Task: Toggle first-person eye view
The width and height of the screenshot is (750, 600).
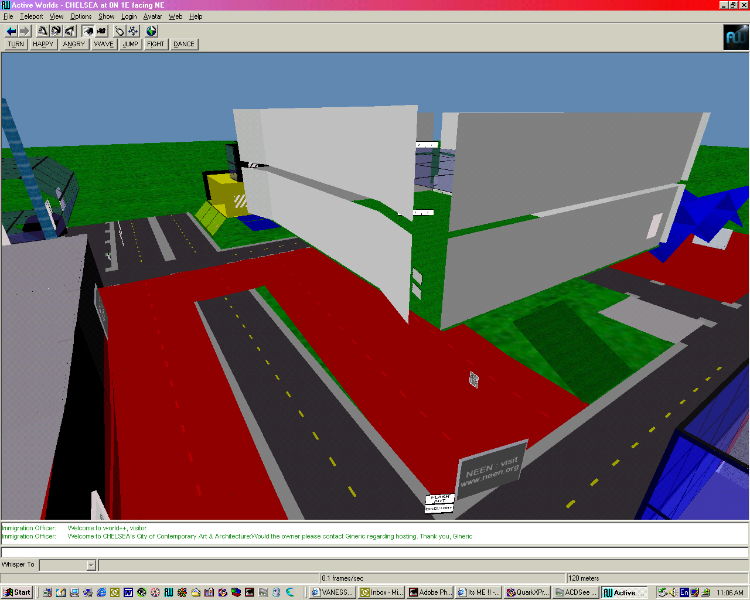Action: (x=88, y=31)
